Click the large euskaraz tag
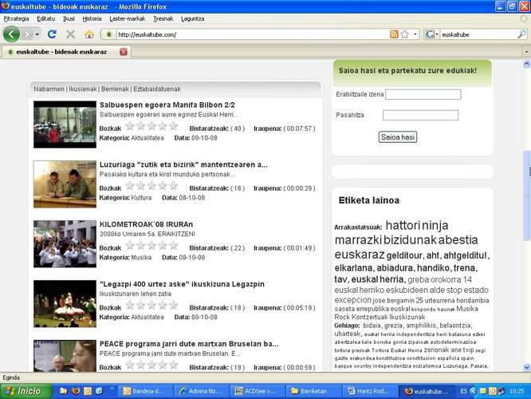 (x=360, y=255)
